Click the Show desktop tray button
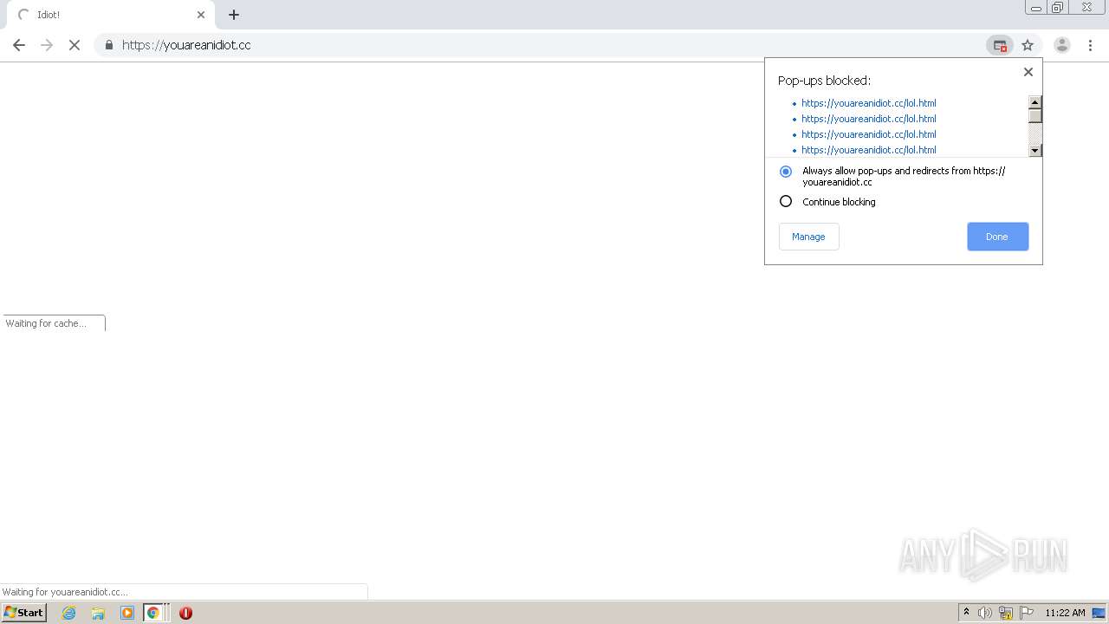Viewport: 1109px width, 624px height. [x=1099, y=613]
